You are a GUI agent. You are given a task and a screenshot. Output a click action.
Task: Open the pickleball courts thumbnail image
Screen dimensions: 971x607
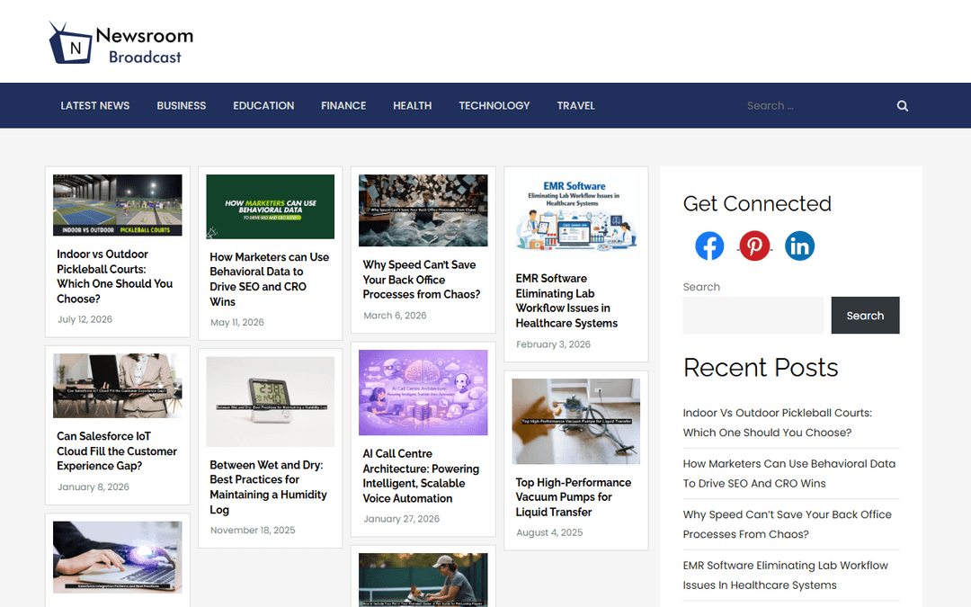pos(118,205)
